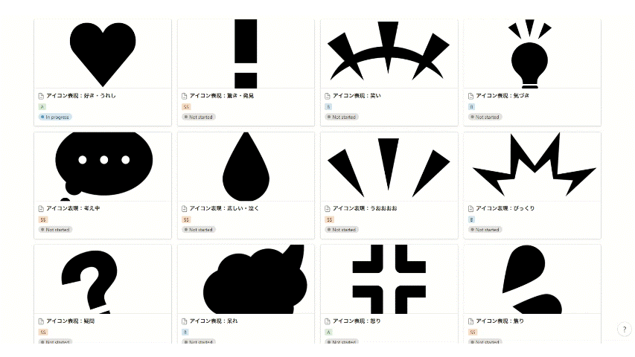Image resolution: width=635 pixels, height=357 pixels.
Task: Click the spiky burst shape card image
Action: [532, 167]
